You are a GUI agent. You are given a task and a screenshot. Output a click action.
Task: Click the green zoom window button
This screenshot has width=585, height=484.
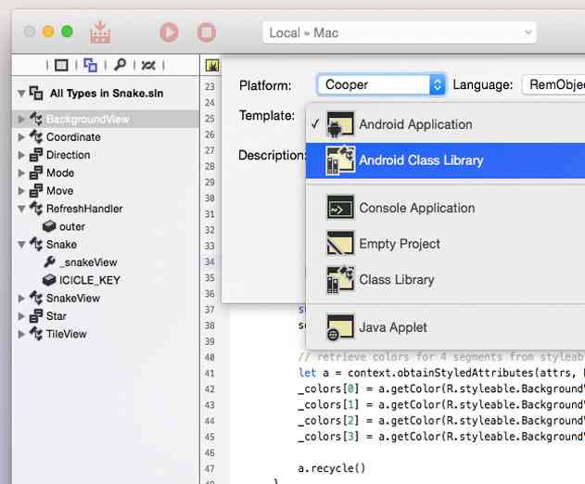[x=67, y=32]
